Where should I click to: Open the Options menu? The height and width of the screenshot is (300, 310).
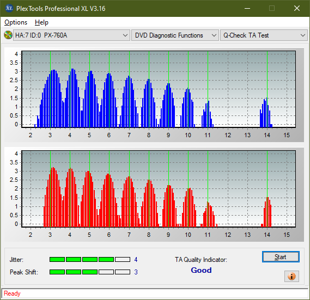tap(16, 22)
